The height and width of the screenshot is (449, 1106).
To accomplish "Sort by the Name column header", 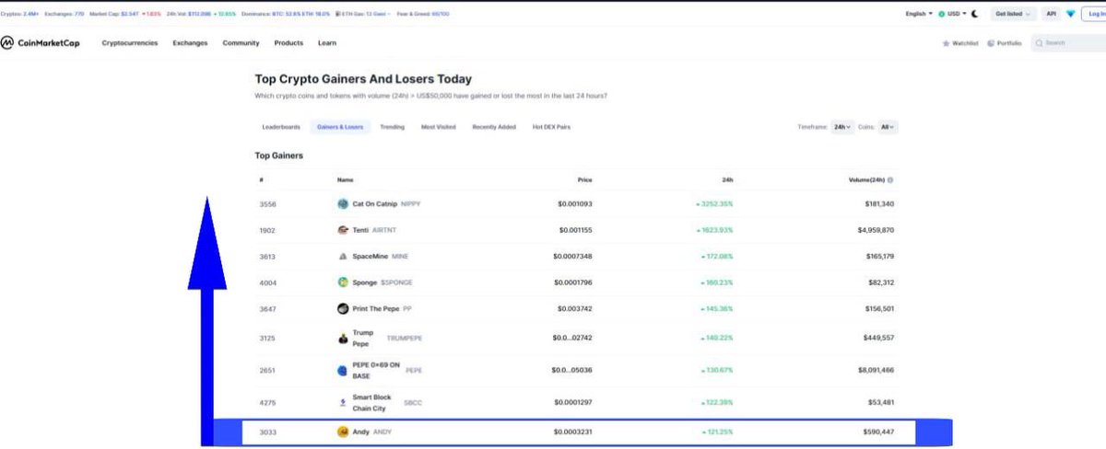I will pyautogui.click(x=345, y=180).
